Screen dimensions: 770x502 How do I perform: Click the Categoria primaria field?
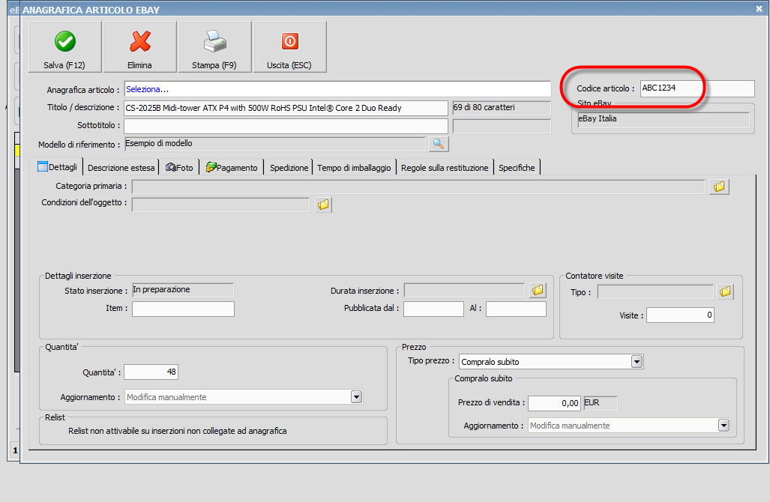tap(418, 187)
